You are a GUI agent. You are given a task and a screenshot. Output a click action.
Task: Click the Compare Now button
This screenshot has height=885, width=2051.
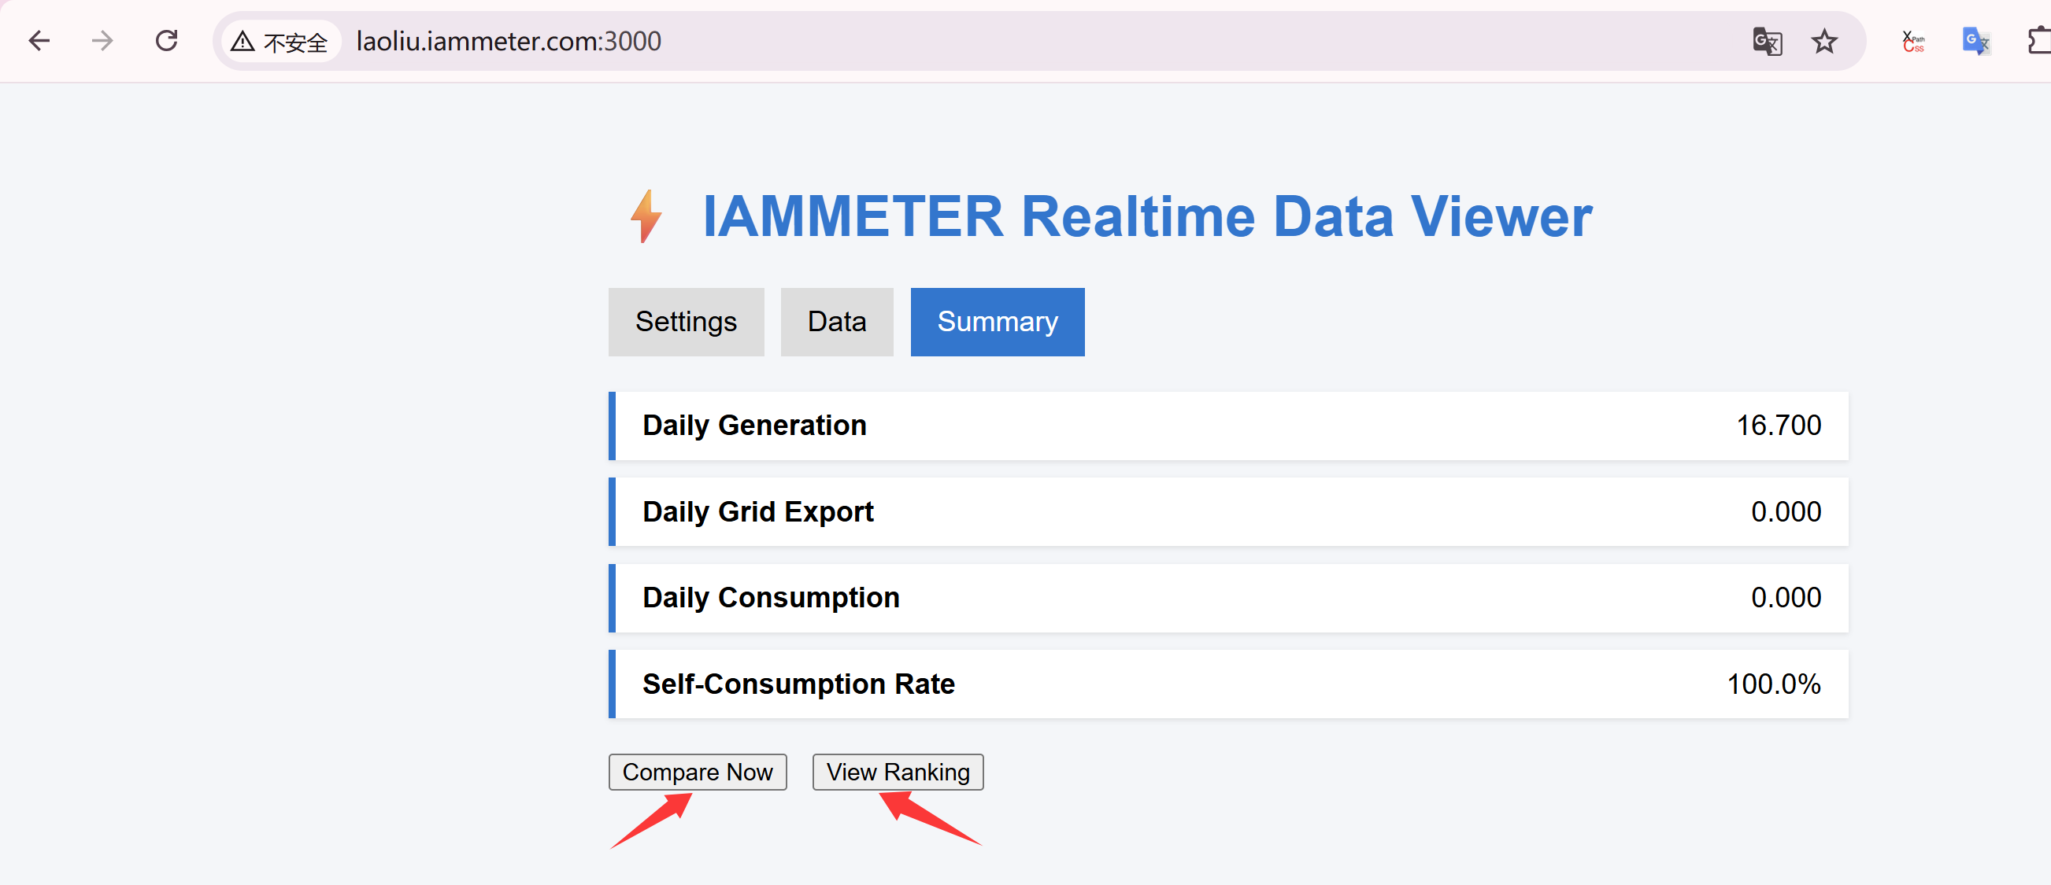698,771
